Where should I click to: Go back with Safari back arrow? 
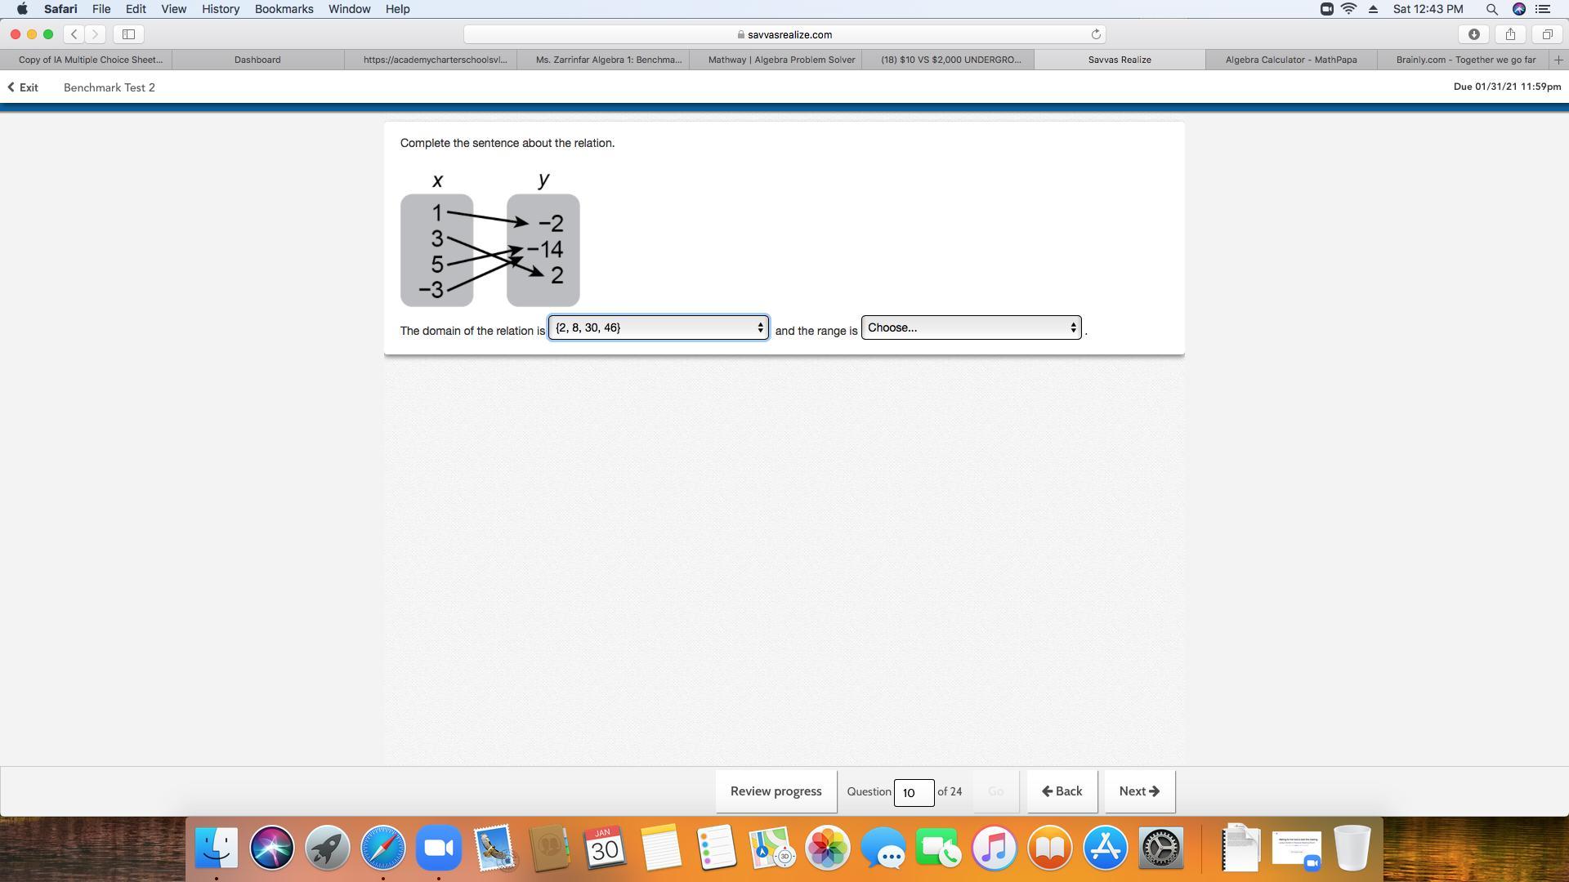pyautogui.click(x=74, y=34)
